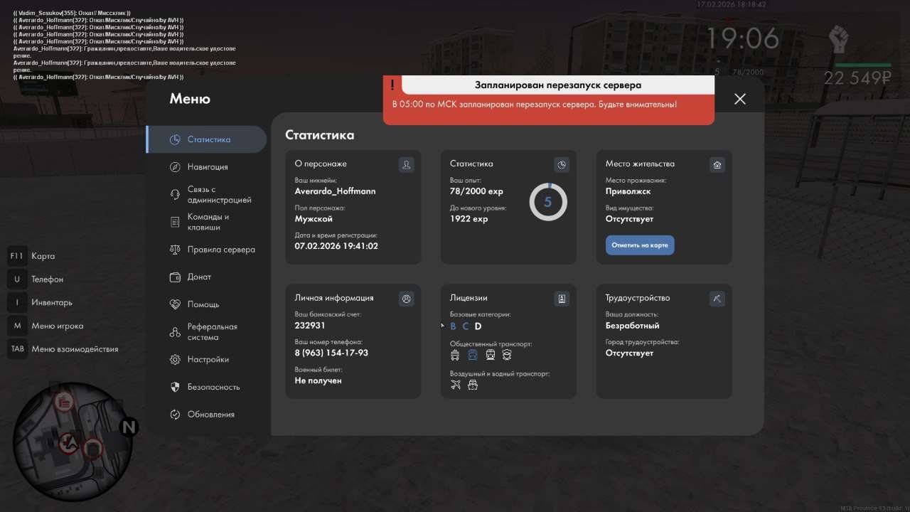Switch to the Донат section
Image resolution: width=910 pixels, height=512 pixels.
pyautogui.click(x=199, y=277)
